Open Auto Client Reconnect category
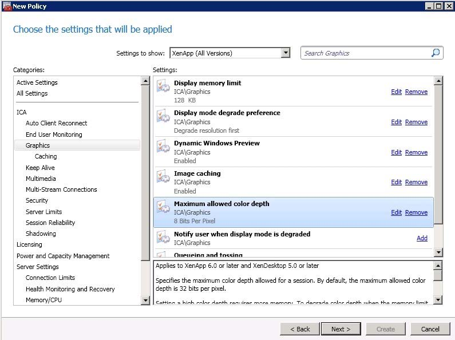The image size is (455, 340). click(x=56, y=123)
